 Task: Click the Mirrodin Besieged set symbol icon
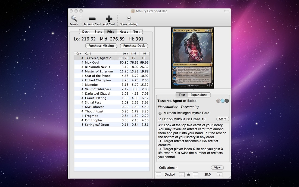point(160,113)
